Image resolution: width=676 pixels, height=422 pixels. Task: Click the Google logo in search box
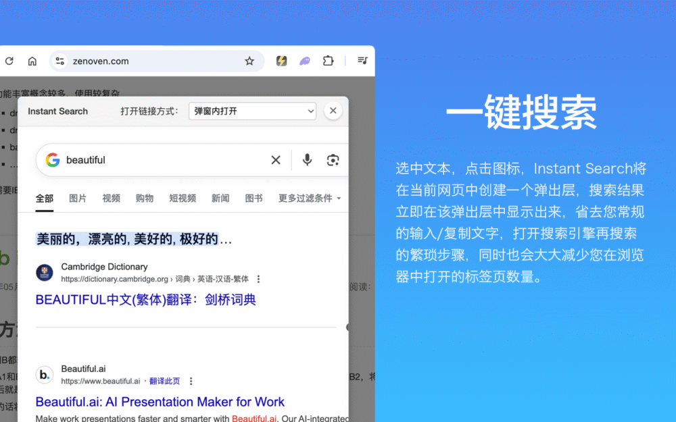coord(53,160)
